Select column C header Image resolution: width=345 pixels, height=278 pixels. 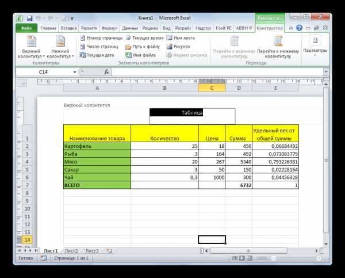(x=212, y=88)
